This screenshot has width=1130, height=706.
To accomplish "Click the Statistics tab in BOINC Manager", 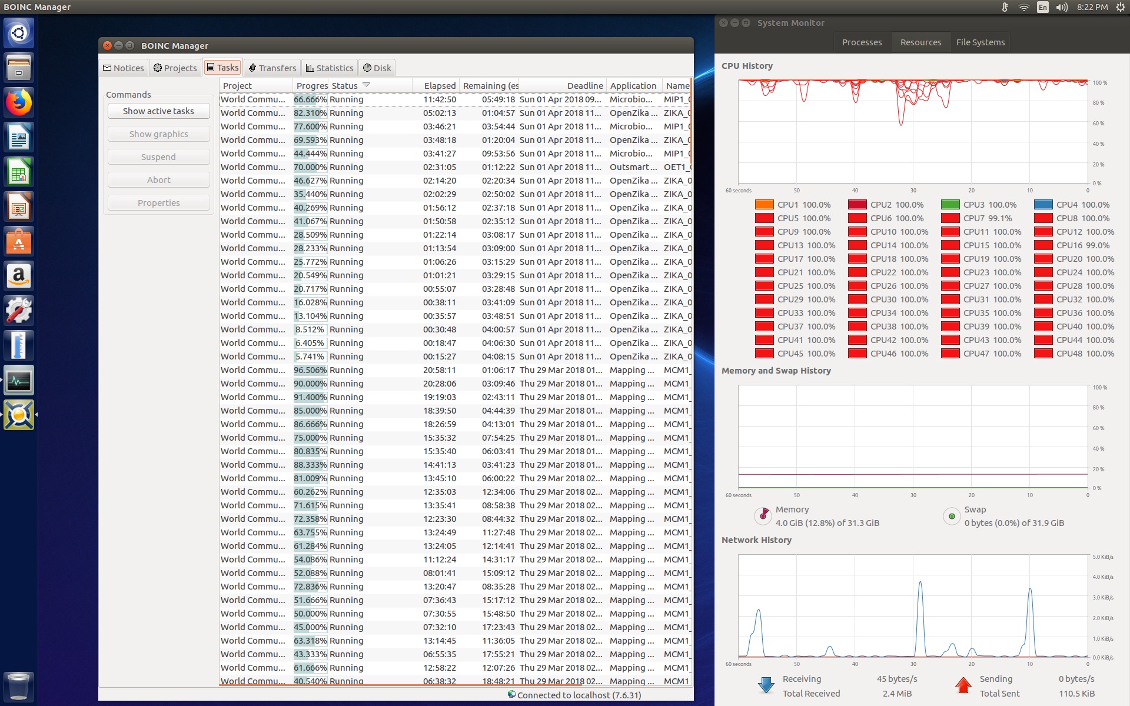I will tap(328, 68).
